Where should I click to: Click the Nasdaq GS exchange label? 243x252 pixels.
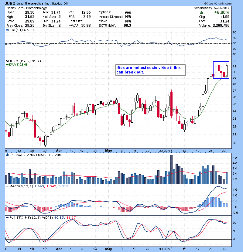60,3
